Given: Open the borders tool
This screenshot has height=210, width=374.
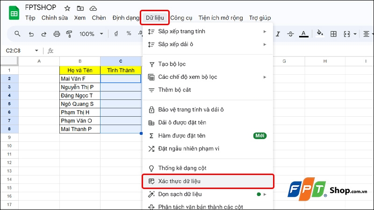Looking at the screenshot, I should click(333, 34).
